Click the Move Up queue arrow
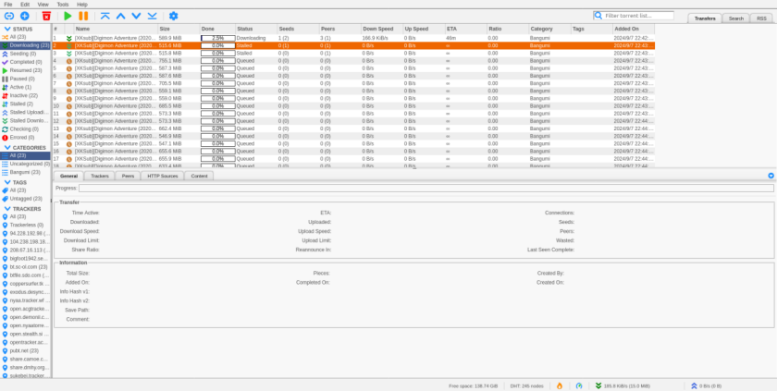The image size is (777, 391). 120,17
